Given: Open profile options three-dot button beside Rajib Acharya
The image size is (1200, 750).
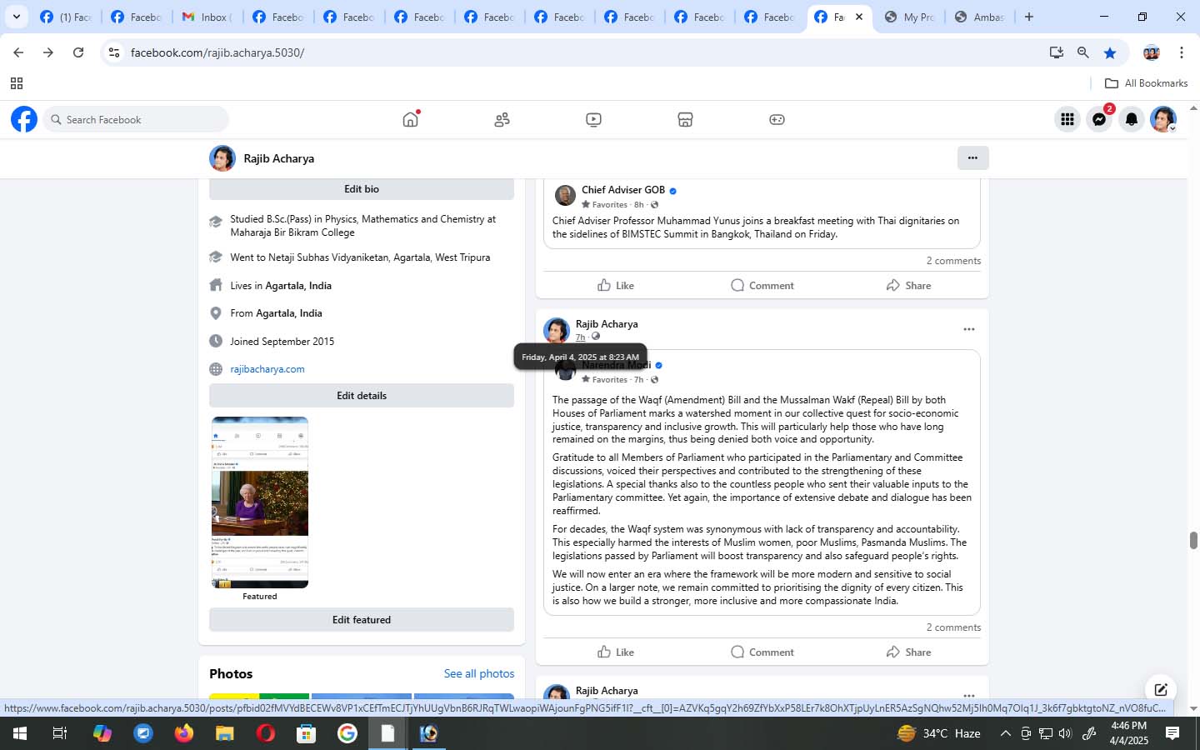Looking at the screenshot, I should coord(972,157).
